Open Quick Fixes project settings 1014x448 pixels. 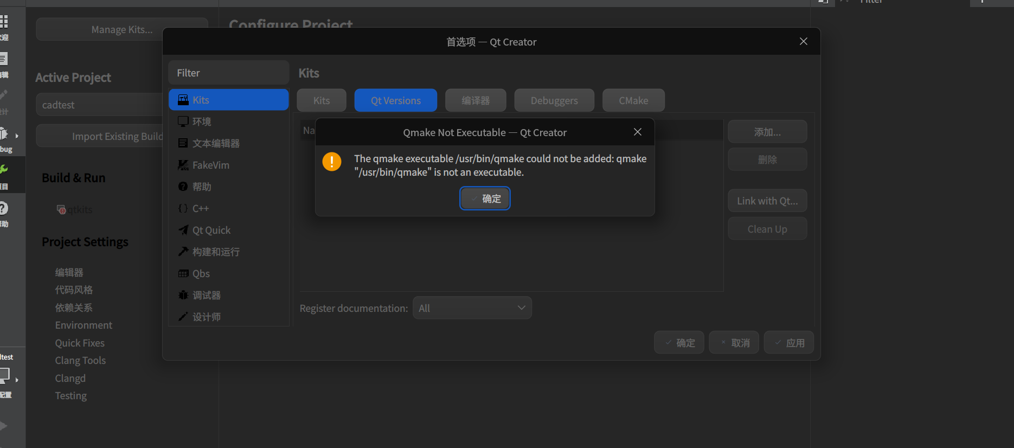80,343
